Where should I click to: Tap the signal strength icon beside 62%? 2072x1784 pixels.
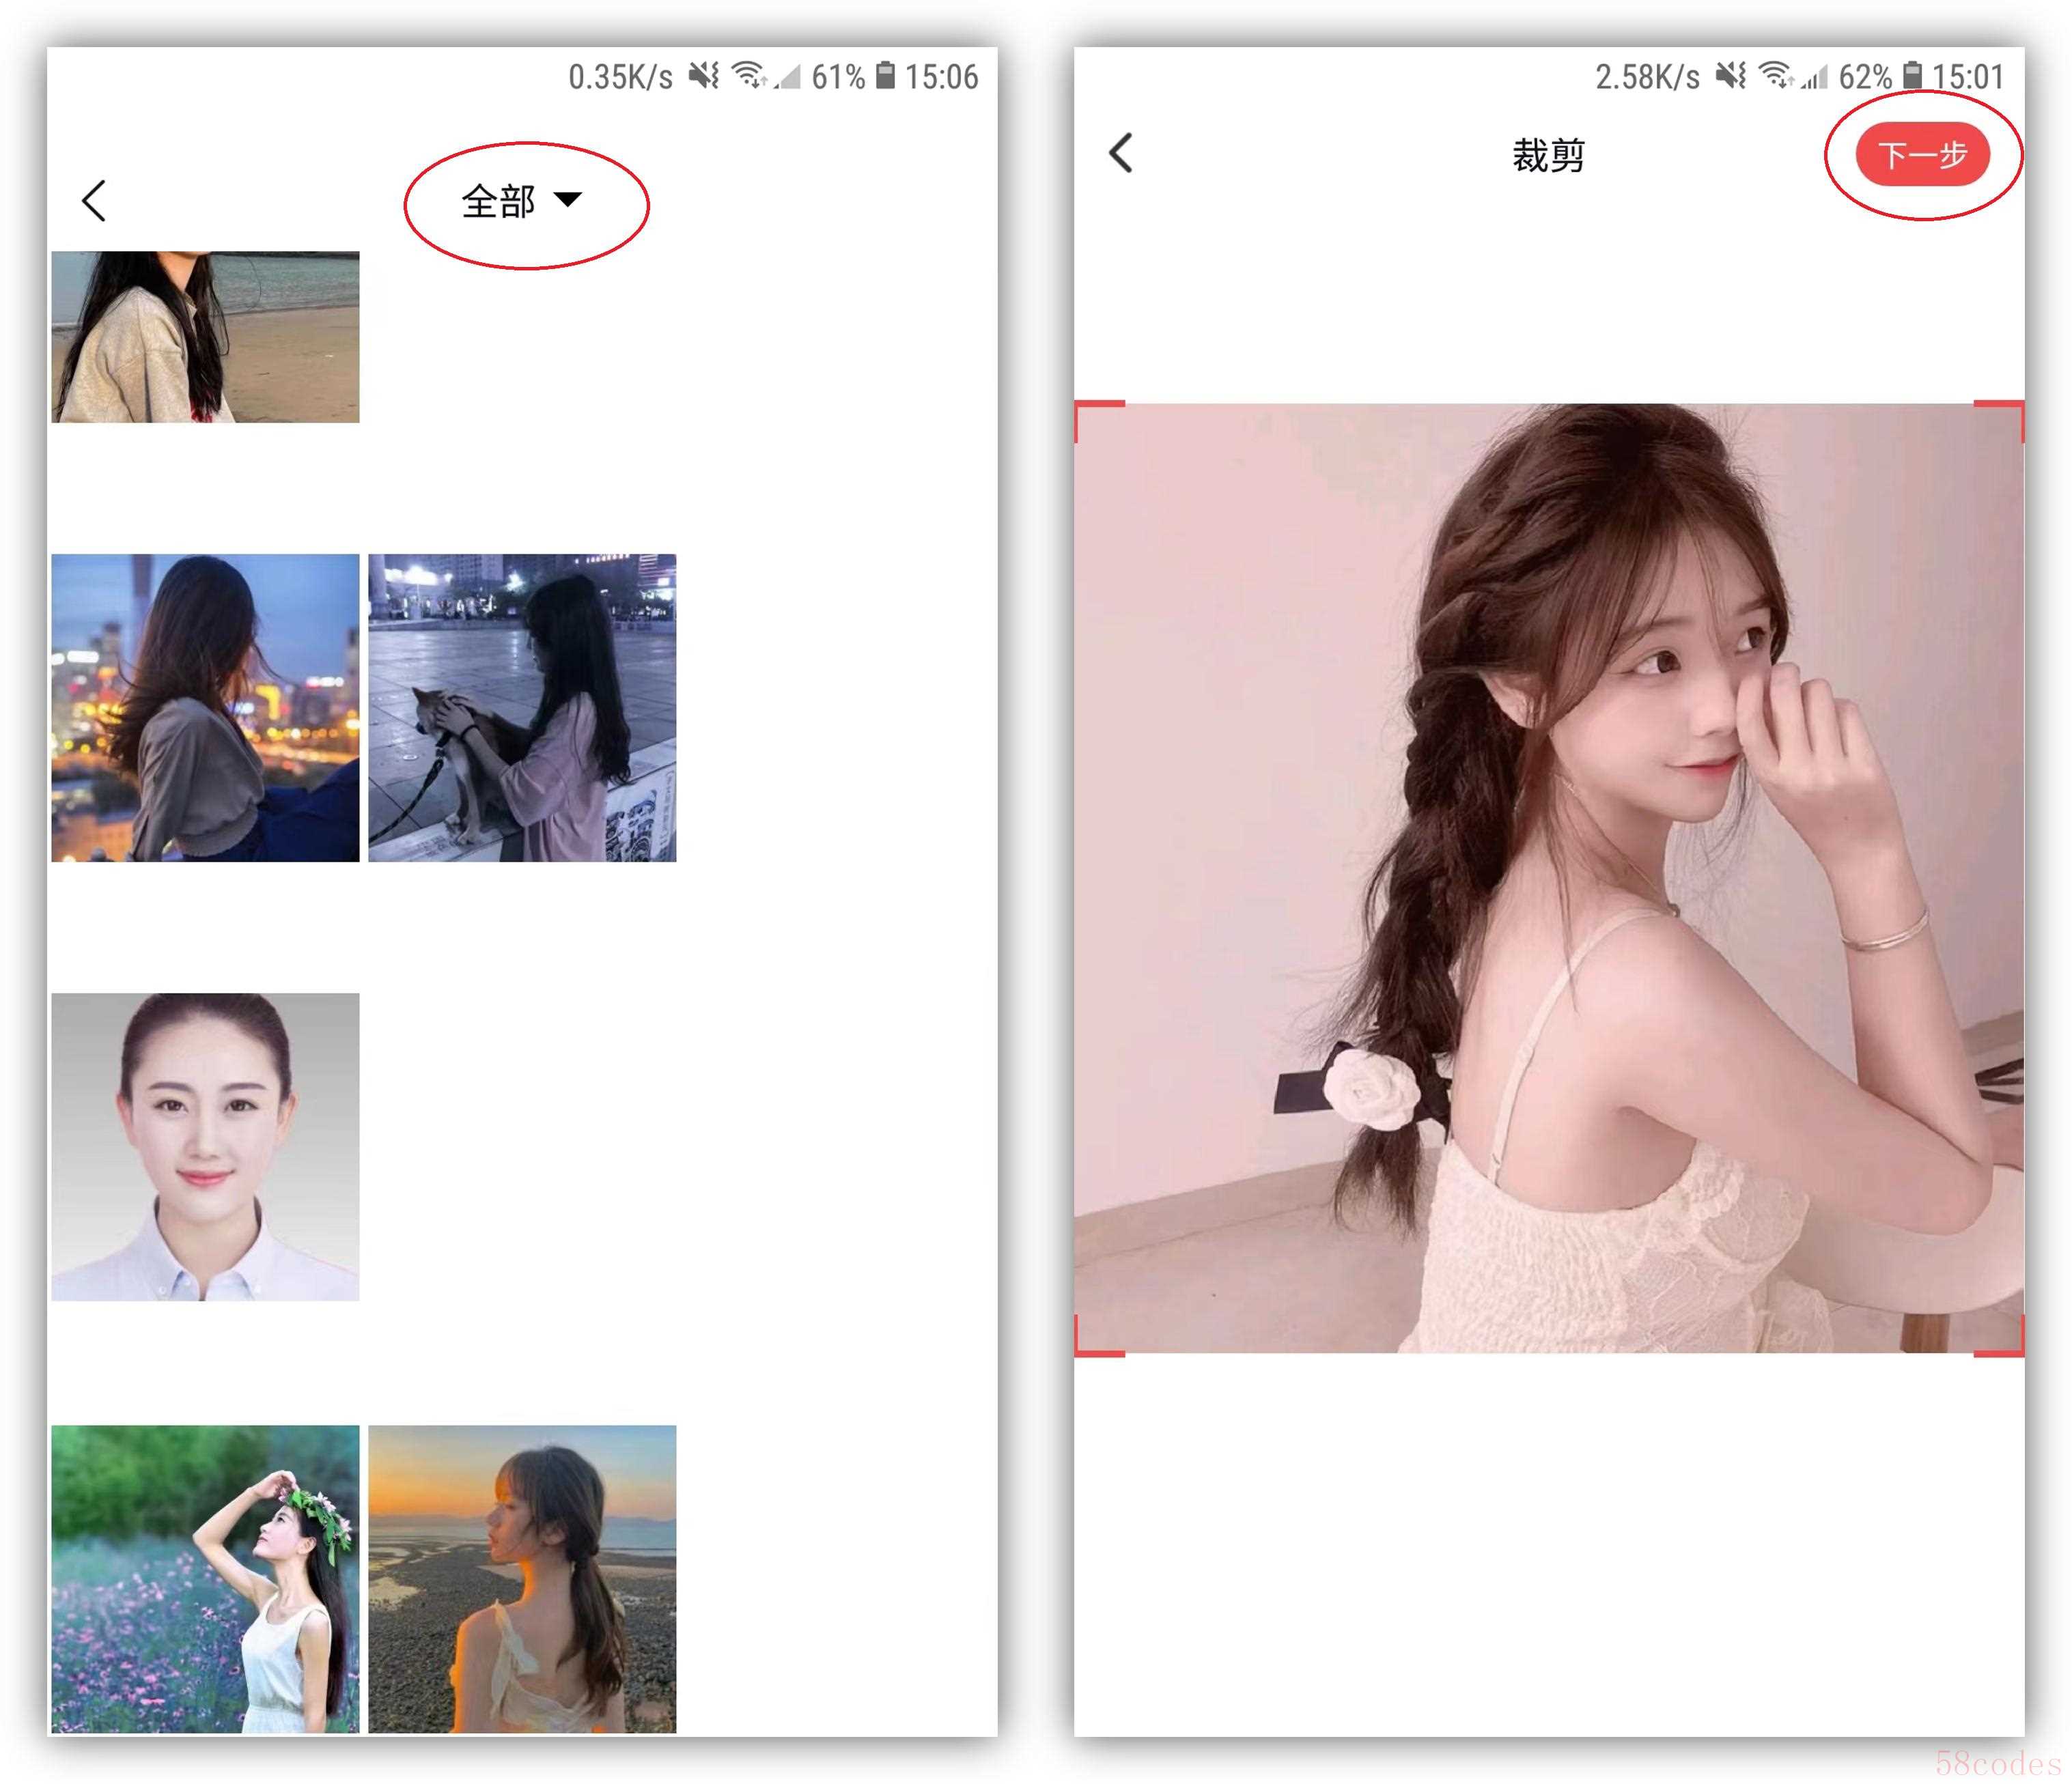click(1814, 76)
